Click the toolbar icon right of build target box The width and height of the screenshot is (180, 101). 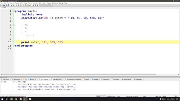point(53,5)
